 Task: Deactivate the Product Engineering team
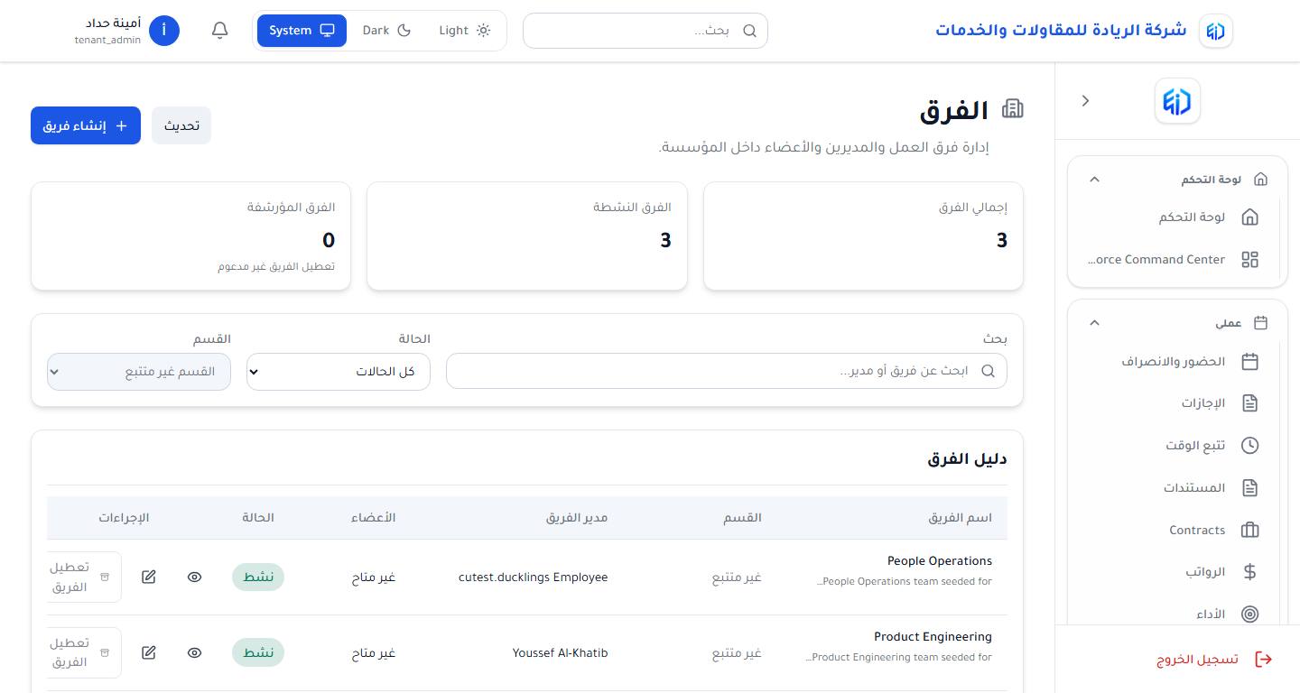tap(84, 653)
